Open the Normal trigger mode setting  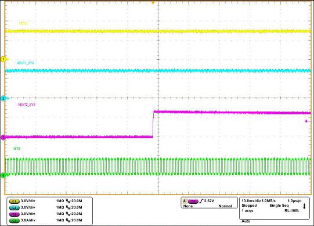point(225,206)
